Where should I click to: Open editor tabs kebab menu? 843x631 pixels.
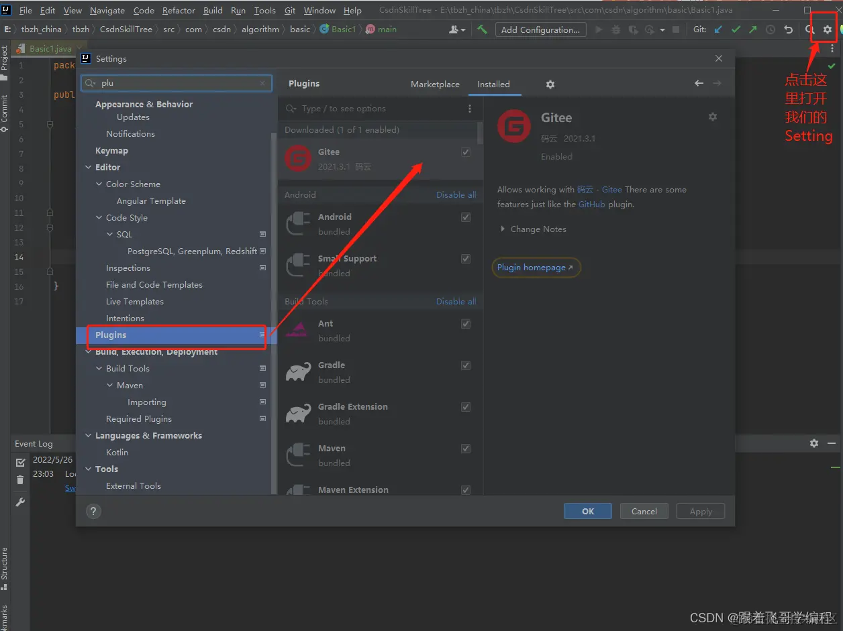[832, 49]
